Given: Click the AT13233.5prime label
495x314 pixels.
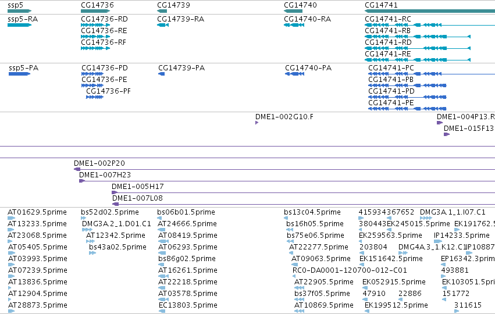Looking at the screenshot, I should (x=37, y=224).
